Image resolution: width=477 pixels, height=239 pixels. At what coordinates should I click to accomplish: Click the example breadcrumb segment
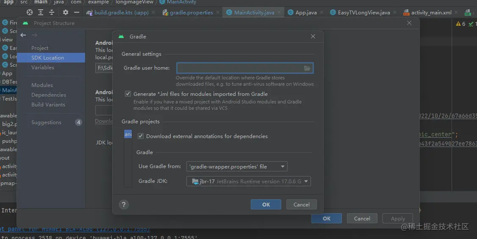98,2
